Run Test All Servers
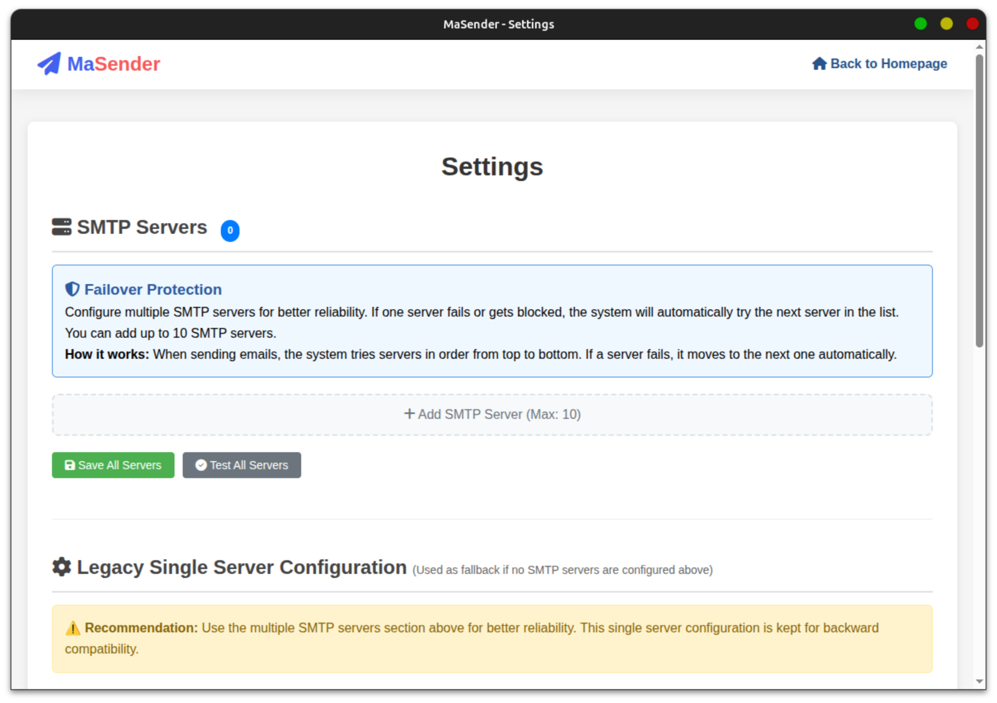 tap(242, 466)
